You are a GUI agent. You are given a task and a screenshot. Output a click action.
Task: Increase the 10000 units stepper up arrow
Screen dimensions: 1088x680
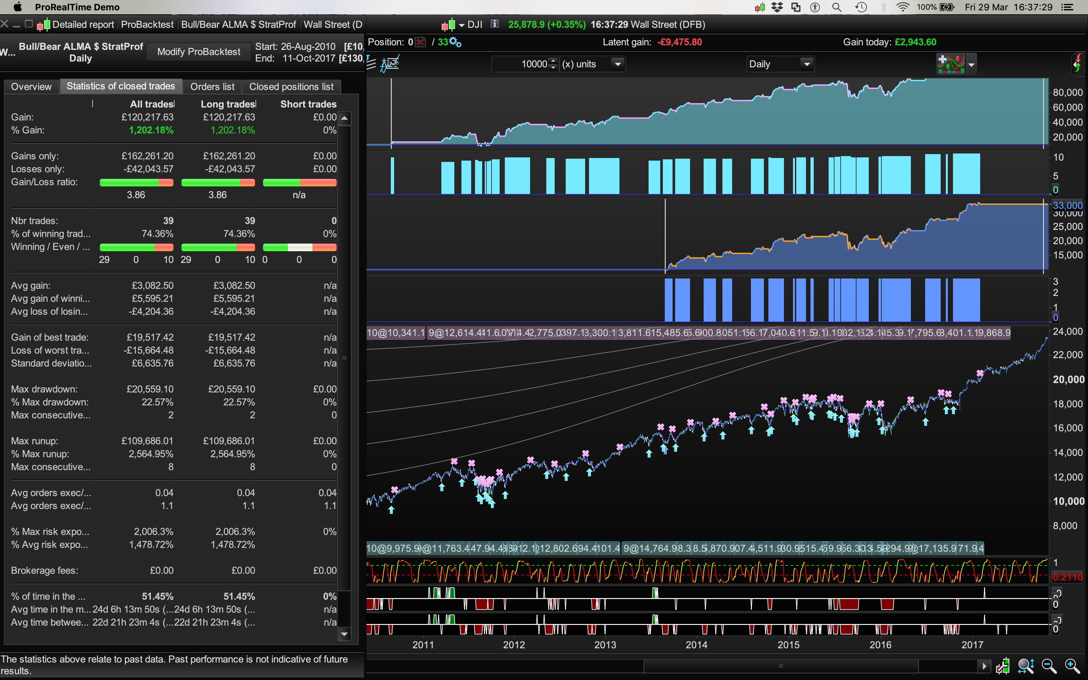(x=553, y=61)
